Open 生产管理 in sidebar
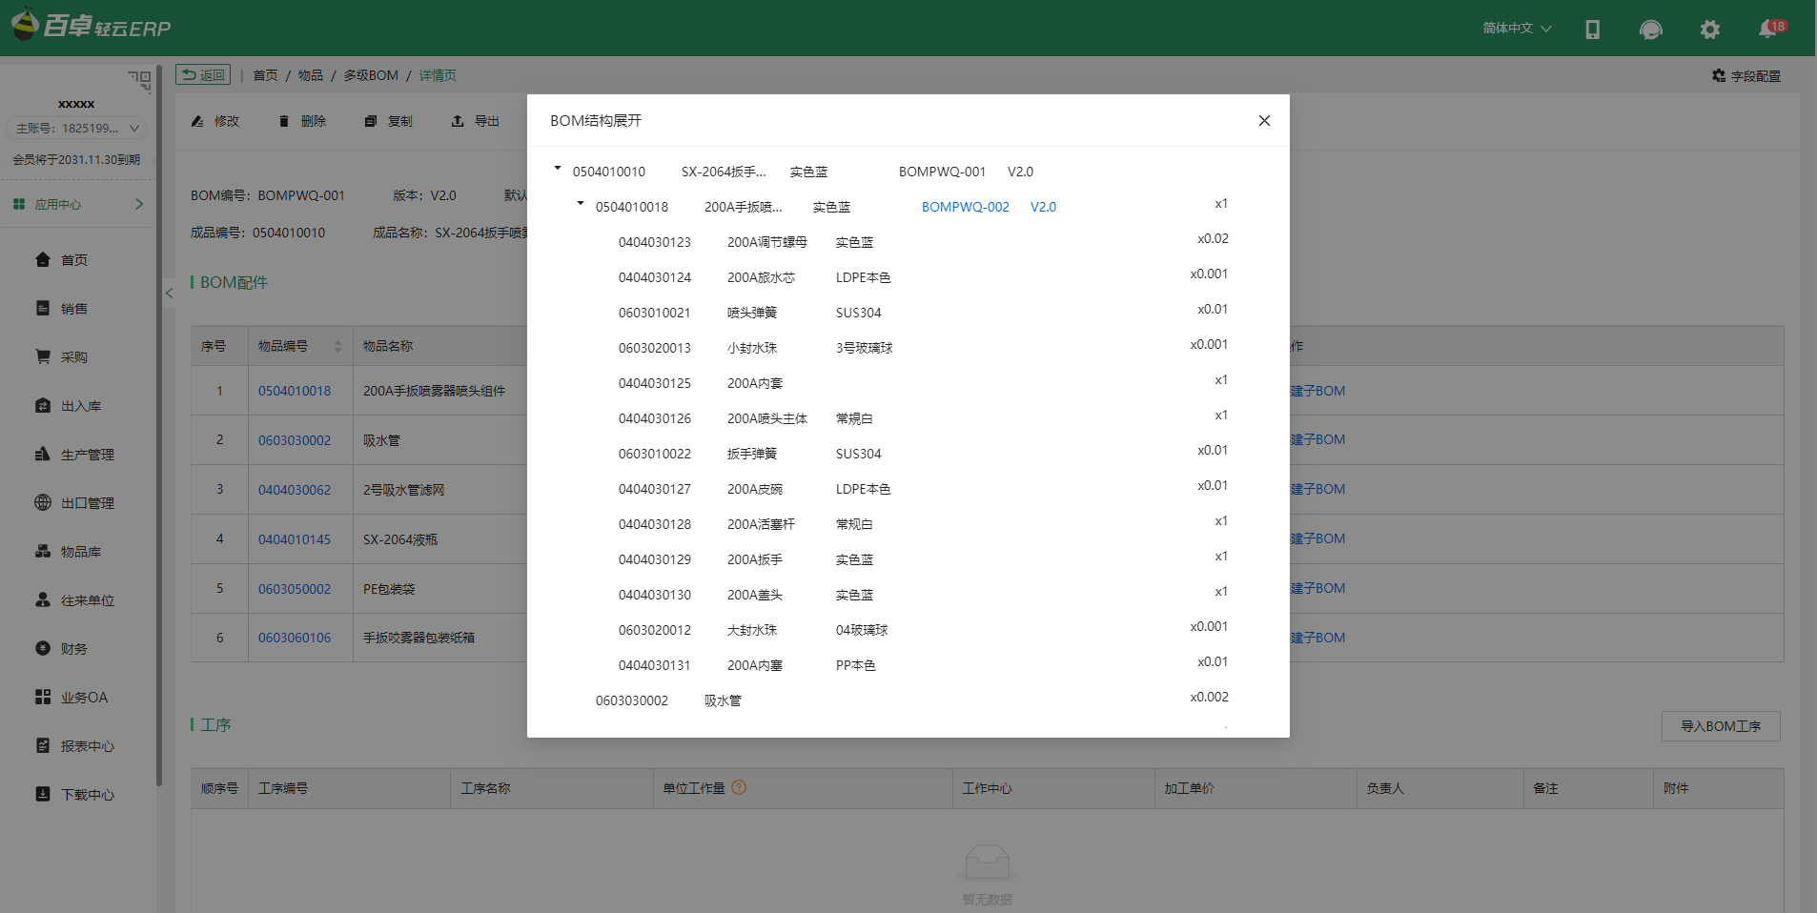The image size is (1817, 913). pos(76,455)
